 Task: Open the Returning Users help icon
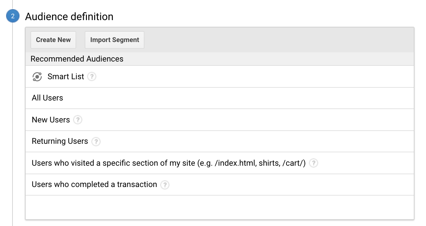tap(96, 142)
